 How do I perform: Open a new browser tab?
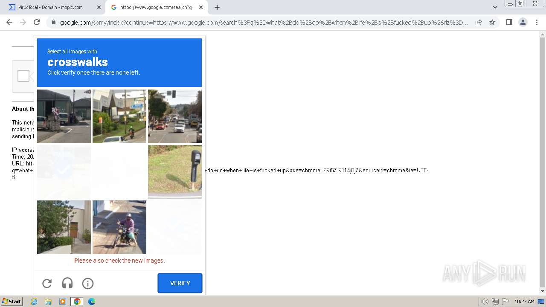point(217,7)
